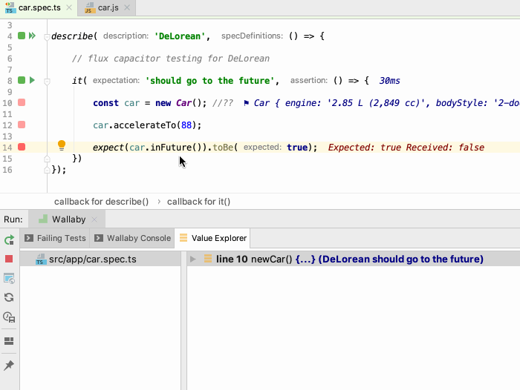The height and width of the screenshot is (390, 520).
Task: Open the Failing Tests tab
Action: [x=55, y=238]
